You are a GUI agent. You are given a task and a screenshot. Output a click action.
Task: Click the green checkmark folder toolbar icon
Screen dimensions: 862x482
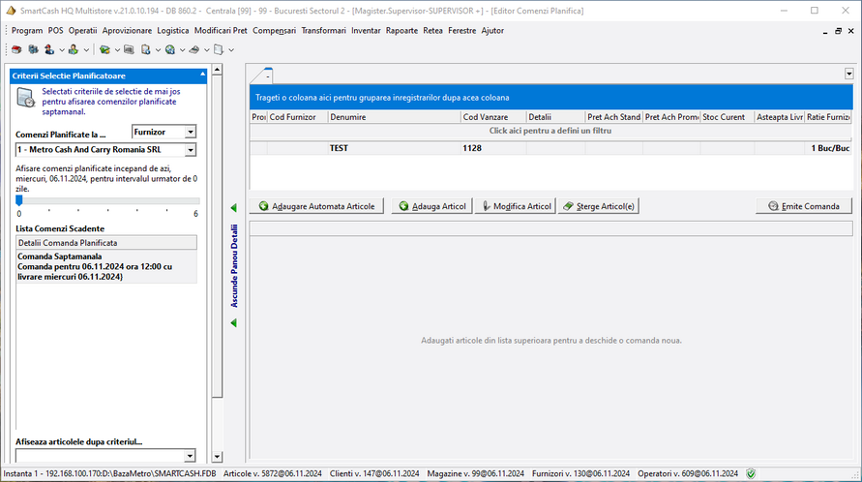104,49
